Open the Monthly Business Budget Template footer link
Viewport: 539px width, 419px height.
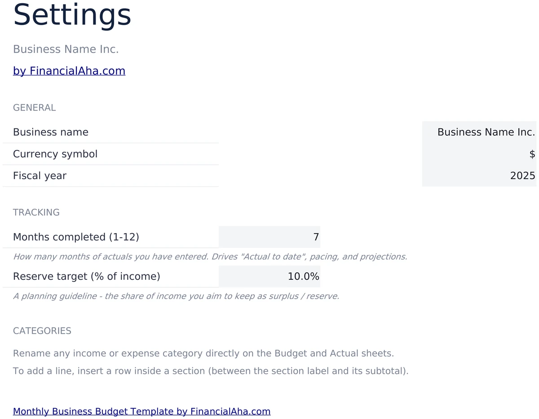click(x=141, y=411)
